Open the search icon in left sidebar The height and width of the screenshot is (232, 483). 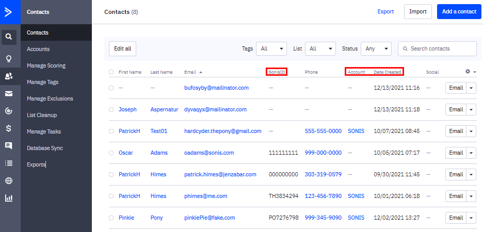[8, 37]
